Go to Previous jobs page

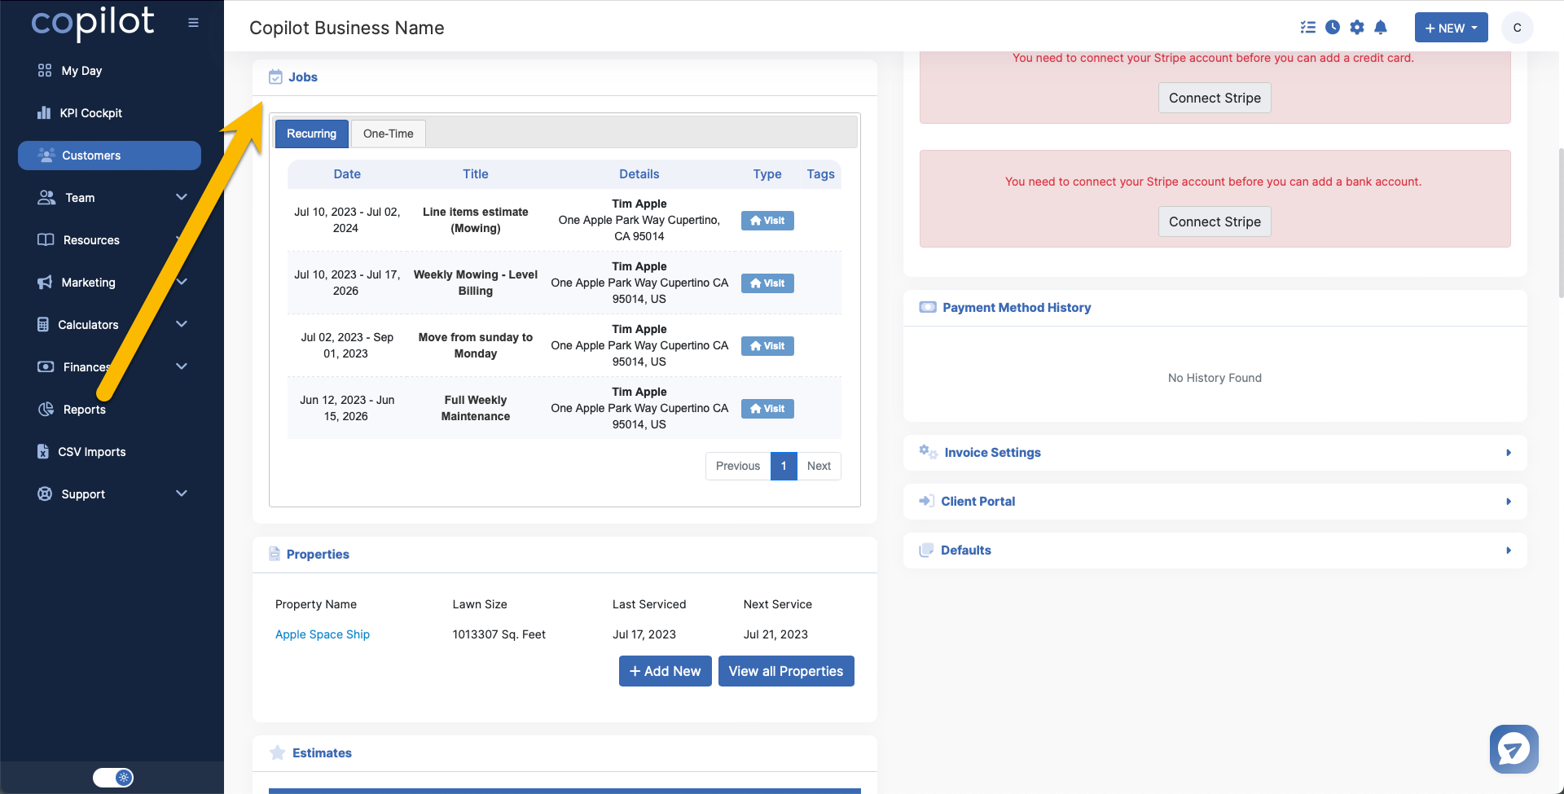[738, 466]
